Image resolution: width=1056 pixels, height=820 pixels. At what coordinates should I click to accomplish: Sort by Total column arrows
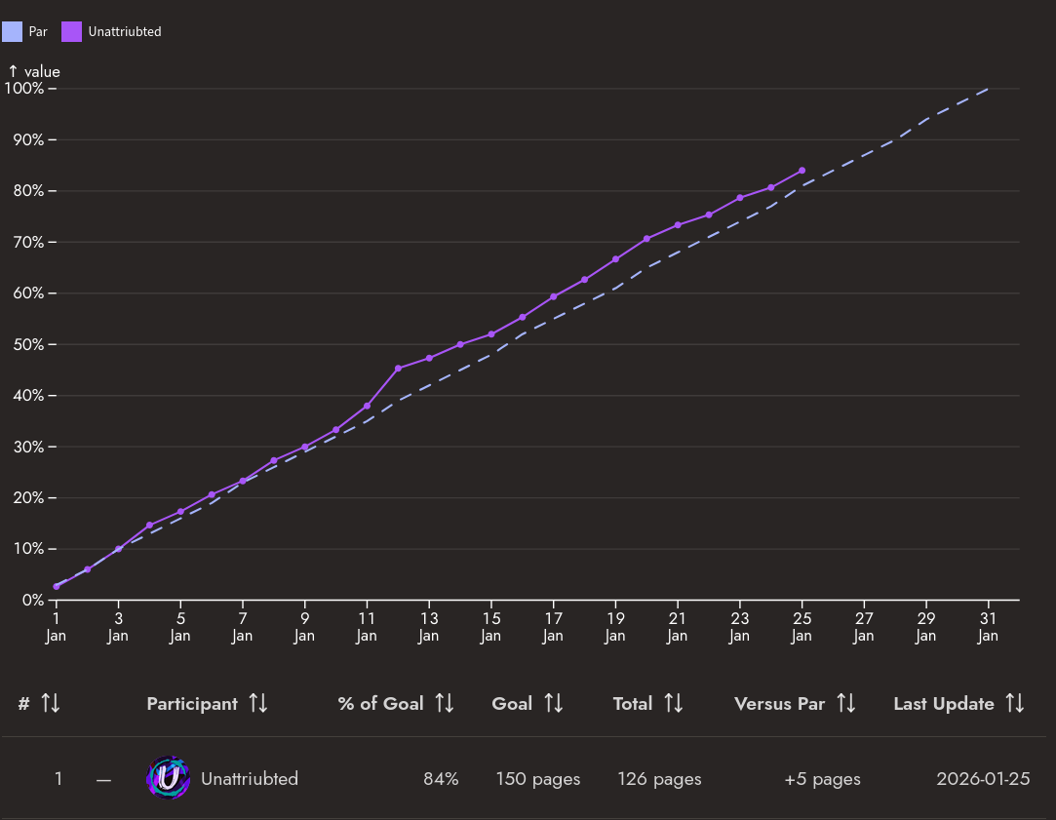point(674,704)
